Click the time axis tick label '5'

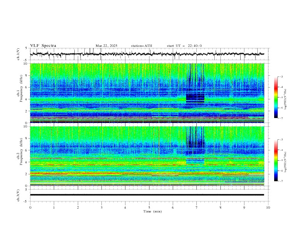(x=149, y=207)
